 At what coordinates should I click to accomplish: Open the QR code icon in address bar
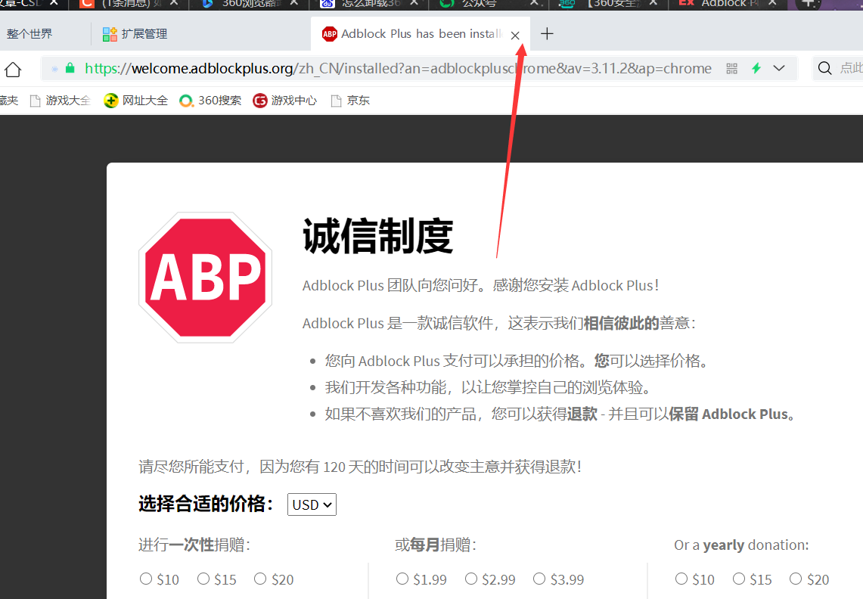[731, 68]
